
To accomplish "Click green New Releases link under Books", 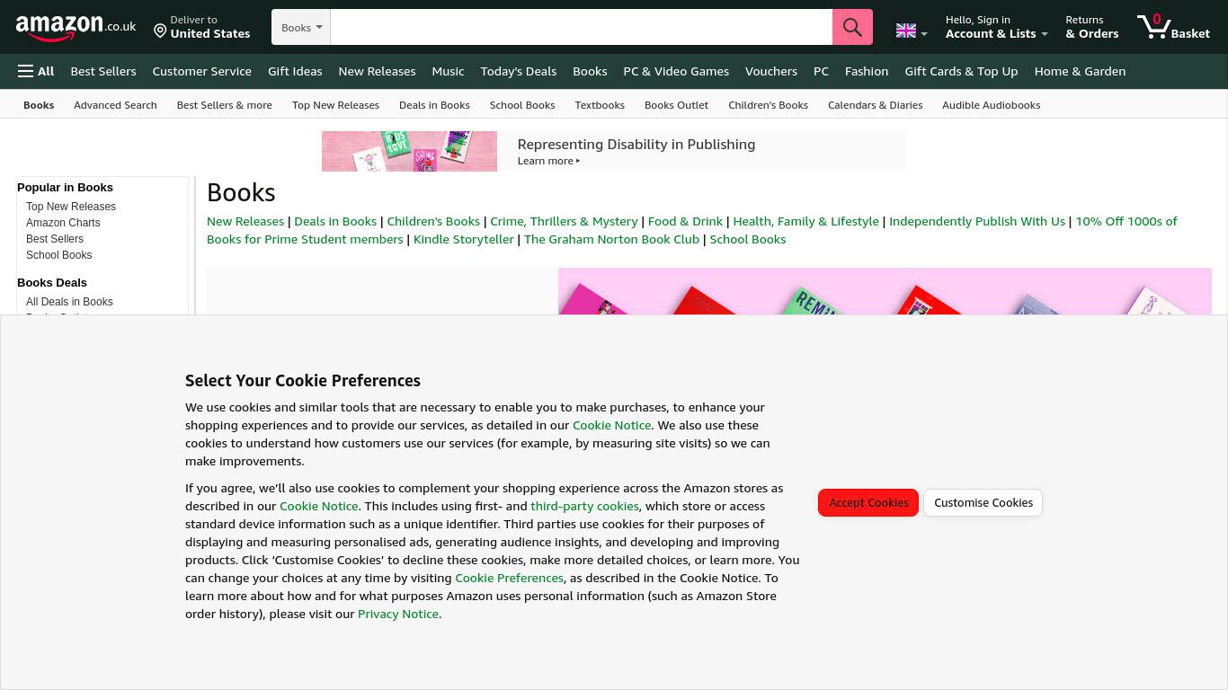I will point(245,221).
